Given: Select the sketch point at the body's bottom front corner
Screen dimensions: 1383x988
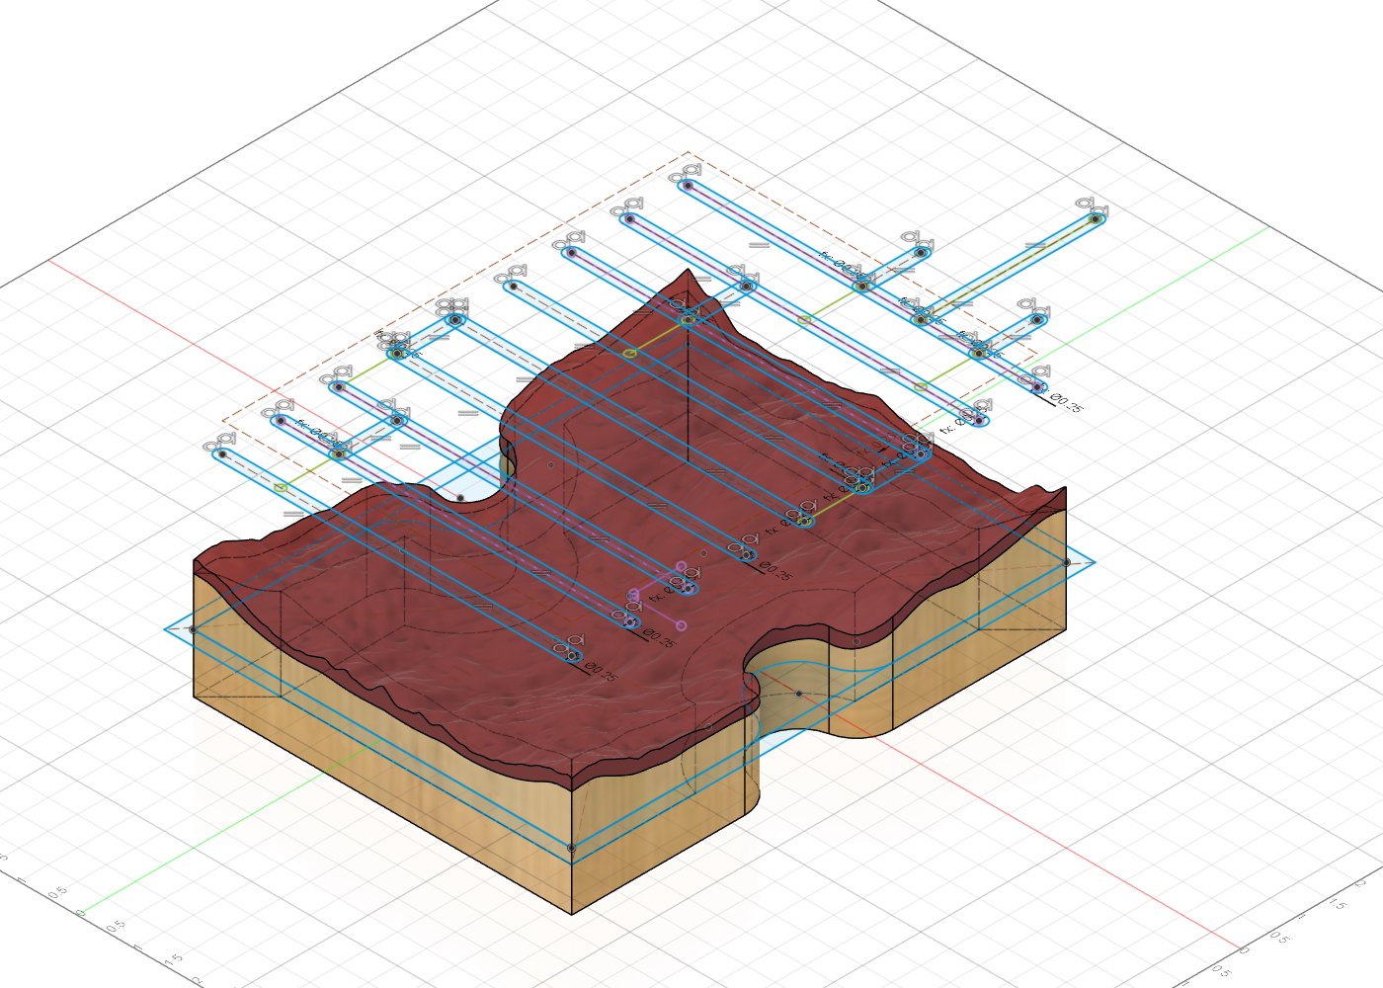Looking at the screenshot, I should (x=572, y=848).
